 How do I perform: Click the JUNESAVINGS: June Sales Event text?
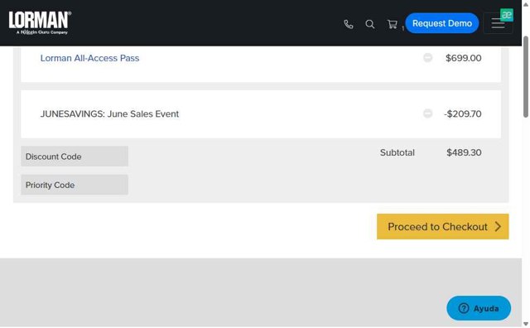tap(109, 114)
